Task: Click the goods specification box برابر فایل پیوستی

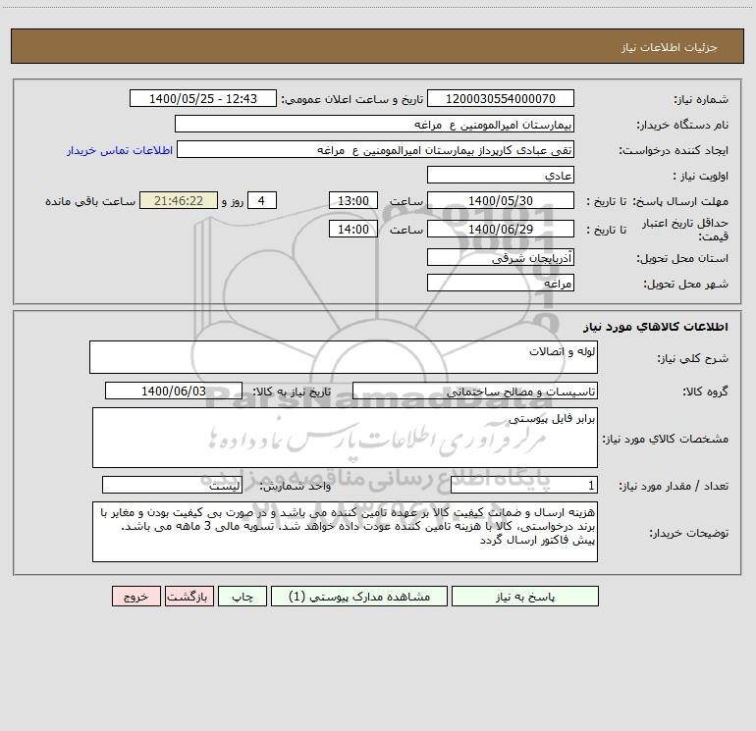Action: (345, 438)
